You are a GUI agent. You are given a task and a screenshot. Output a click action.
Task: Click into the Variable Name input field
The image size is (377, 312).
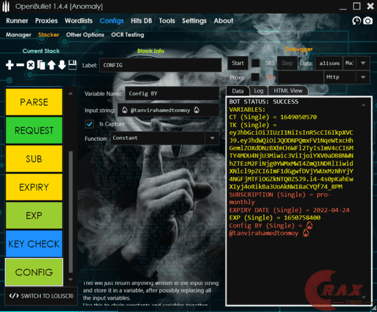171,94
